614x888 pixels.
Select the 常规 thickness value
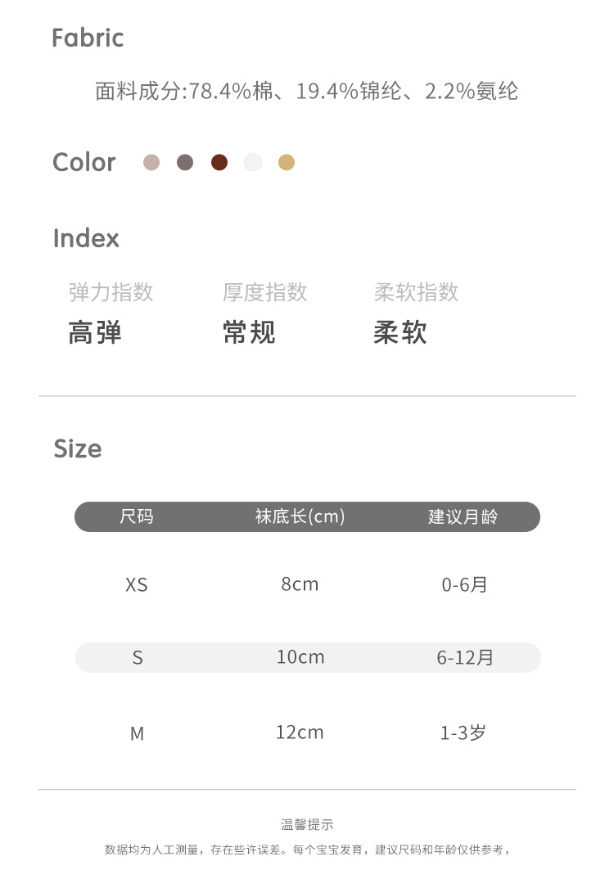point(249,333)
